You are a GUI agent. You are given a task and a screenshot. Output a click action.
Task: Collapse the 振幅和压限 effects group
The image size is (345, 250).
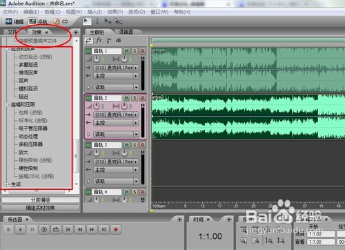click(x=7, y=105)
